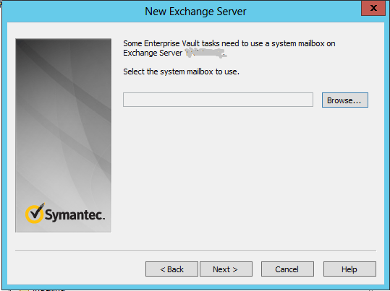Click the "system mailbox on" phrase in the first line

303,43
